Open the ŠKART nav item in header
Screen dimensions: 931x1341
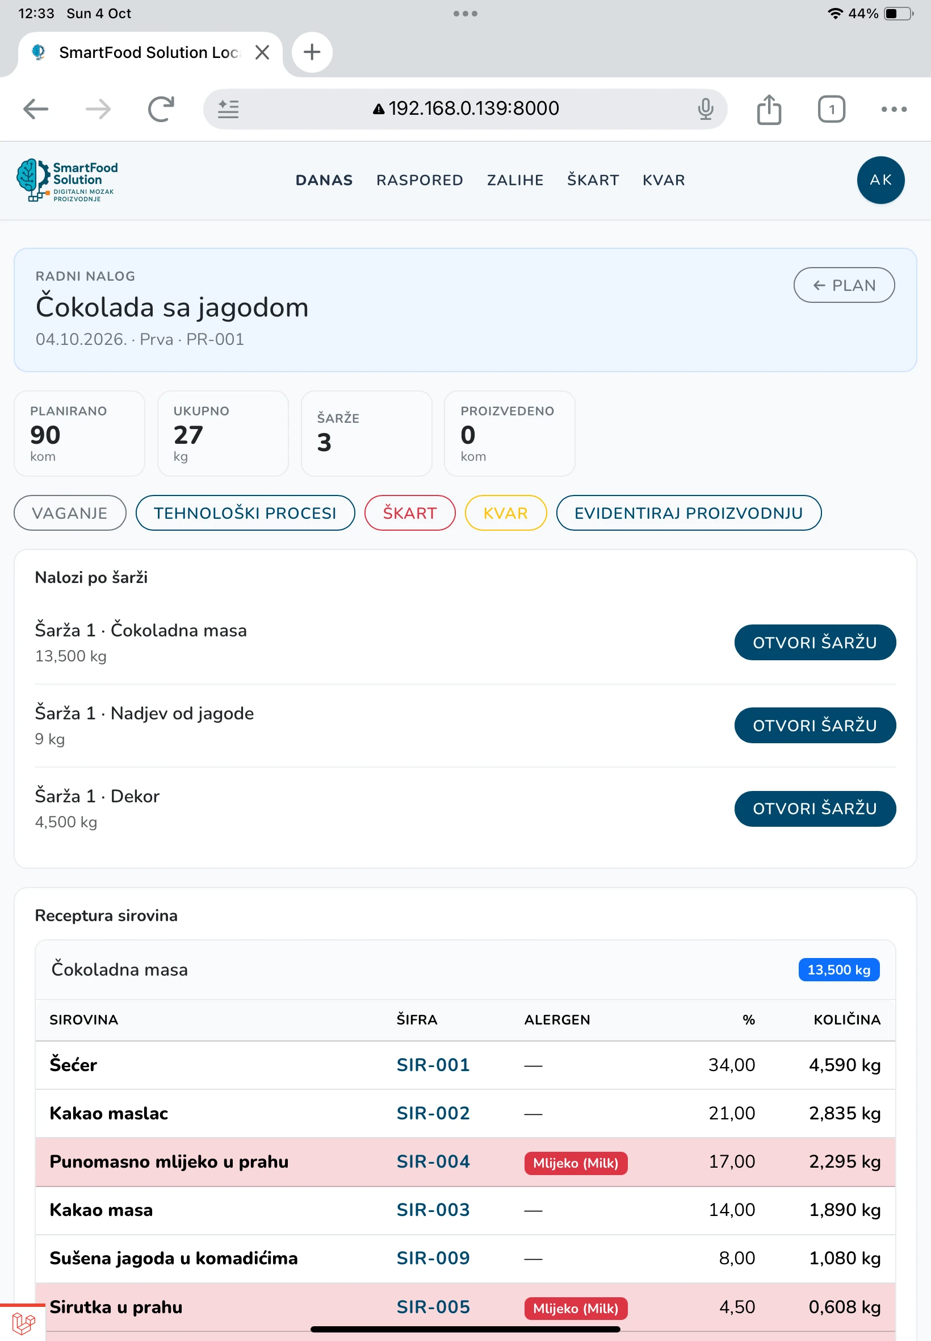pyautogui.click(x=593, y=180)
